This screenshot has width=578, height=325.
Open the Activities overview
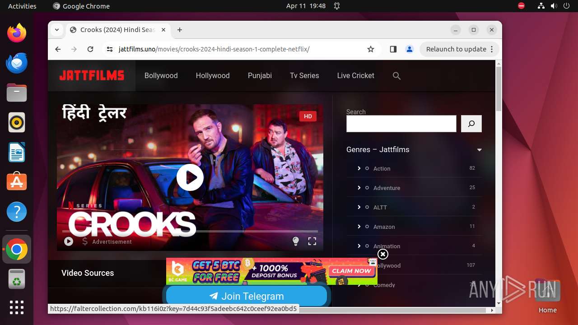coord(22,6)
